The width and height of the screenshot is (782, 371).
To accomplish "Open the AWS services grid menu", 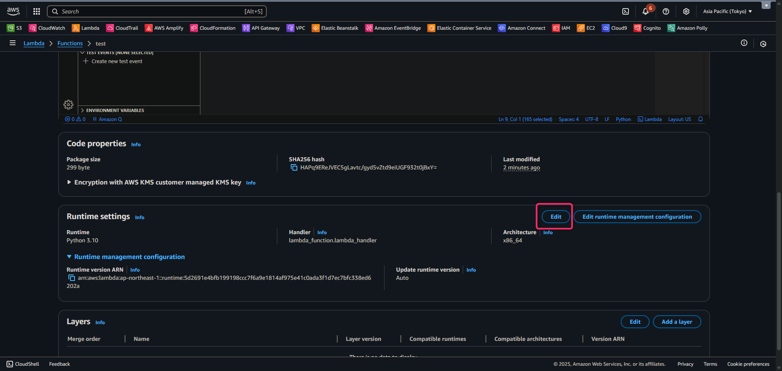I will click(x=37, y=11).
